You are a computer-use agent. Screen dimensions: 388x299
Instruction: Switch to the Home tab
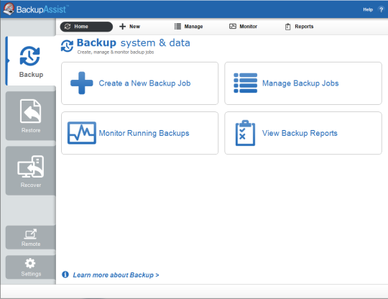86,27
